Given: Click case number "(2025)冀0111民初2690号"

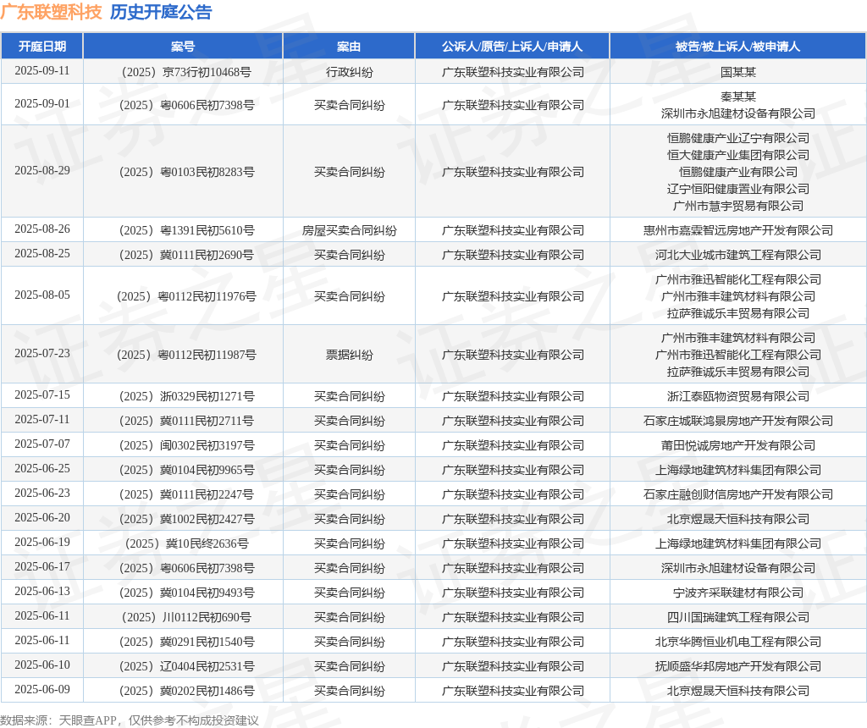Looking at the screenshot, I should click(186, 255).
